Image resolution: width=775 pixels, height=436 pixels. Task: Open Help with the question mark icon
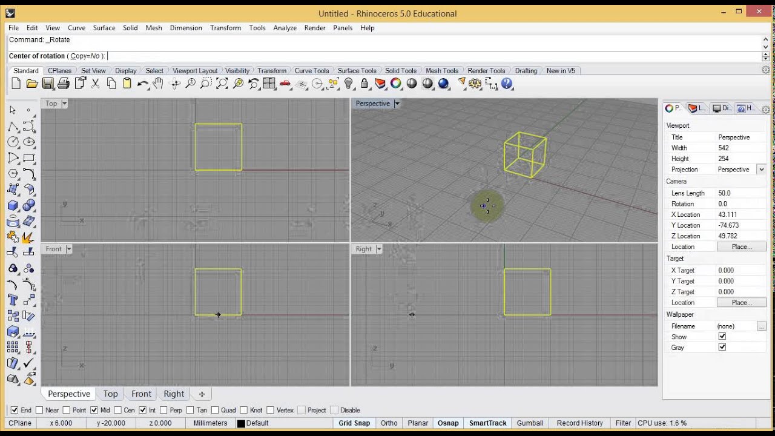pos(507,84)
